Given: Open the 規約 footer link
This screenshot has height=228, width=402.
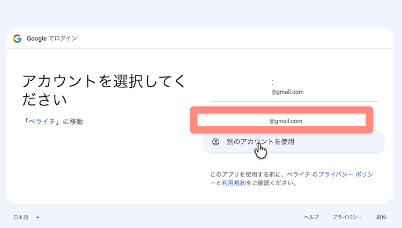Looking at the screenshot, I should point(381,217).
